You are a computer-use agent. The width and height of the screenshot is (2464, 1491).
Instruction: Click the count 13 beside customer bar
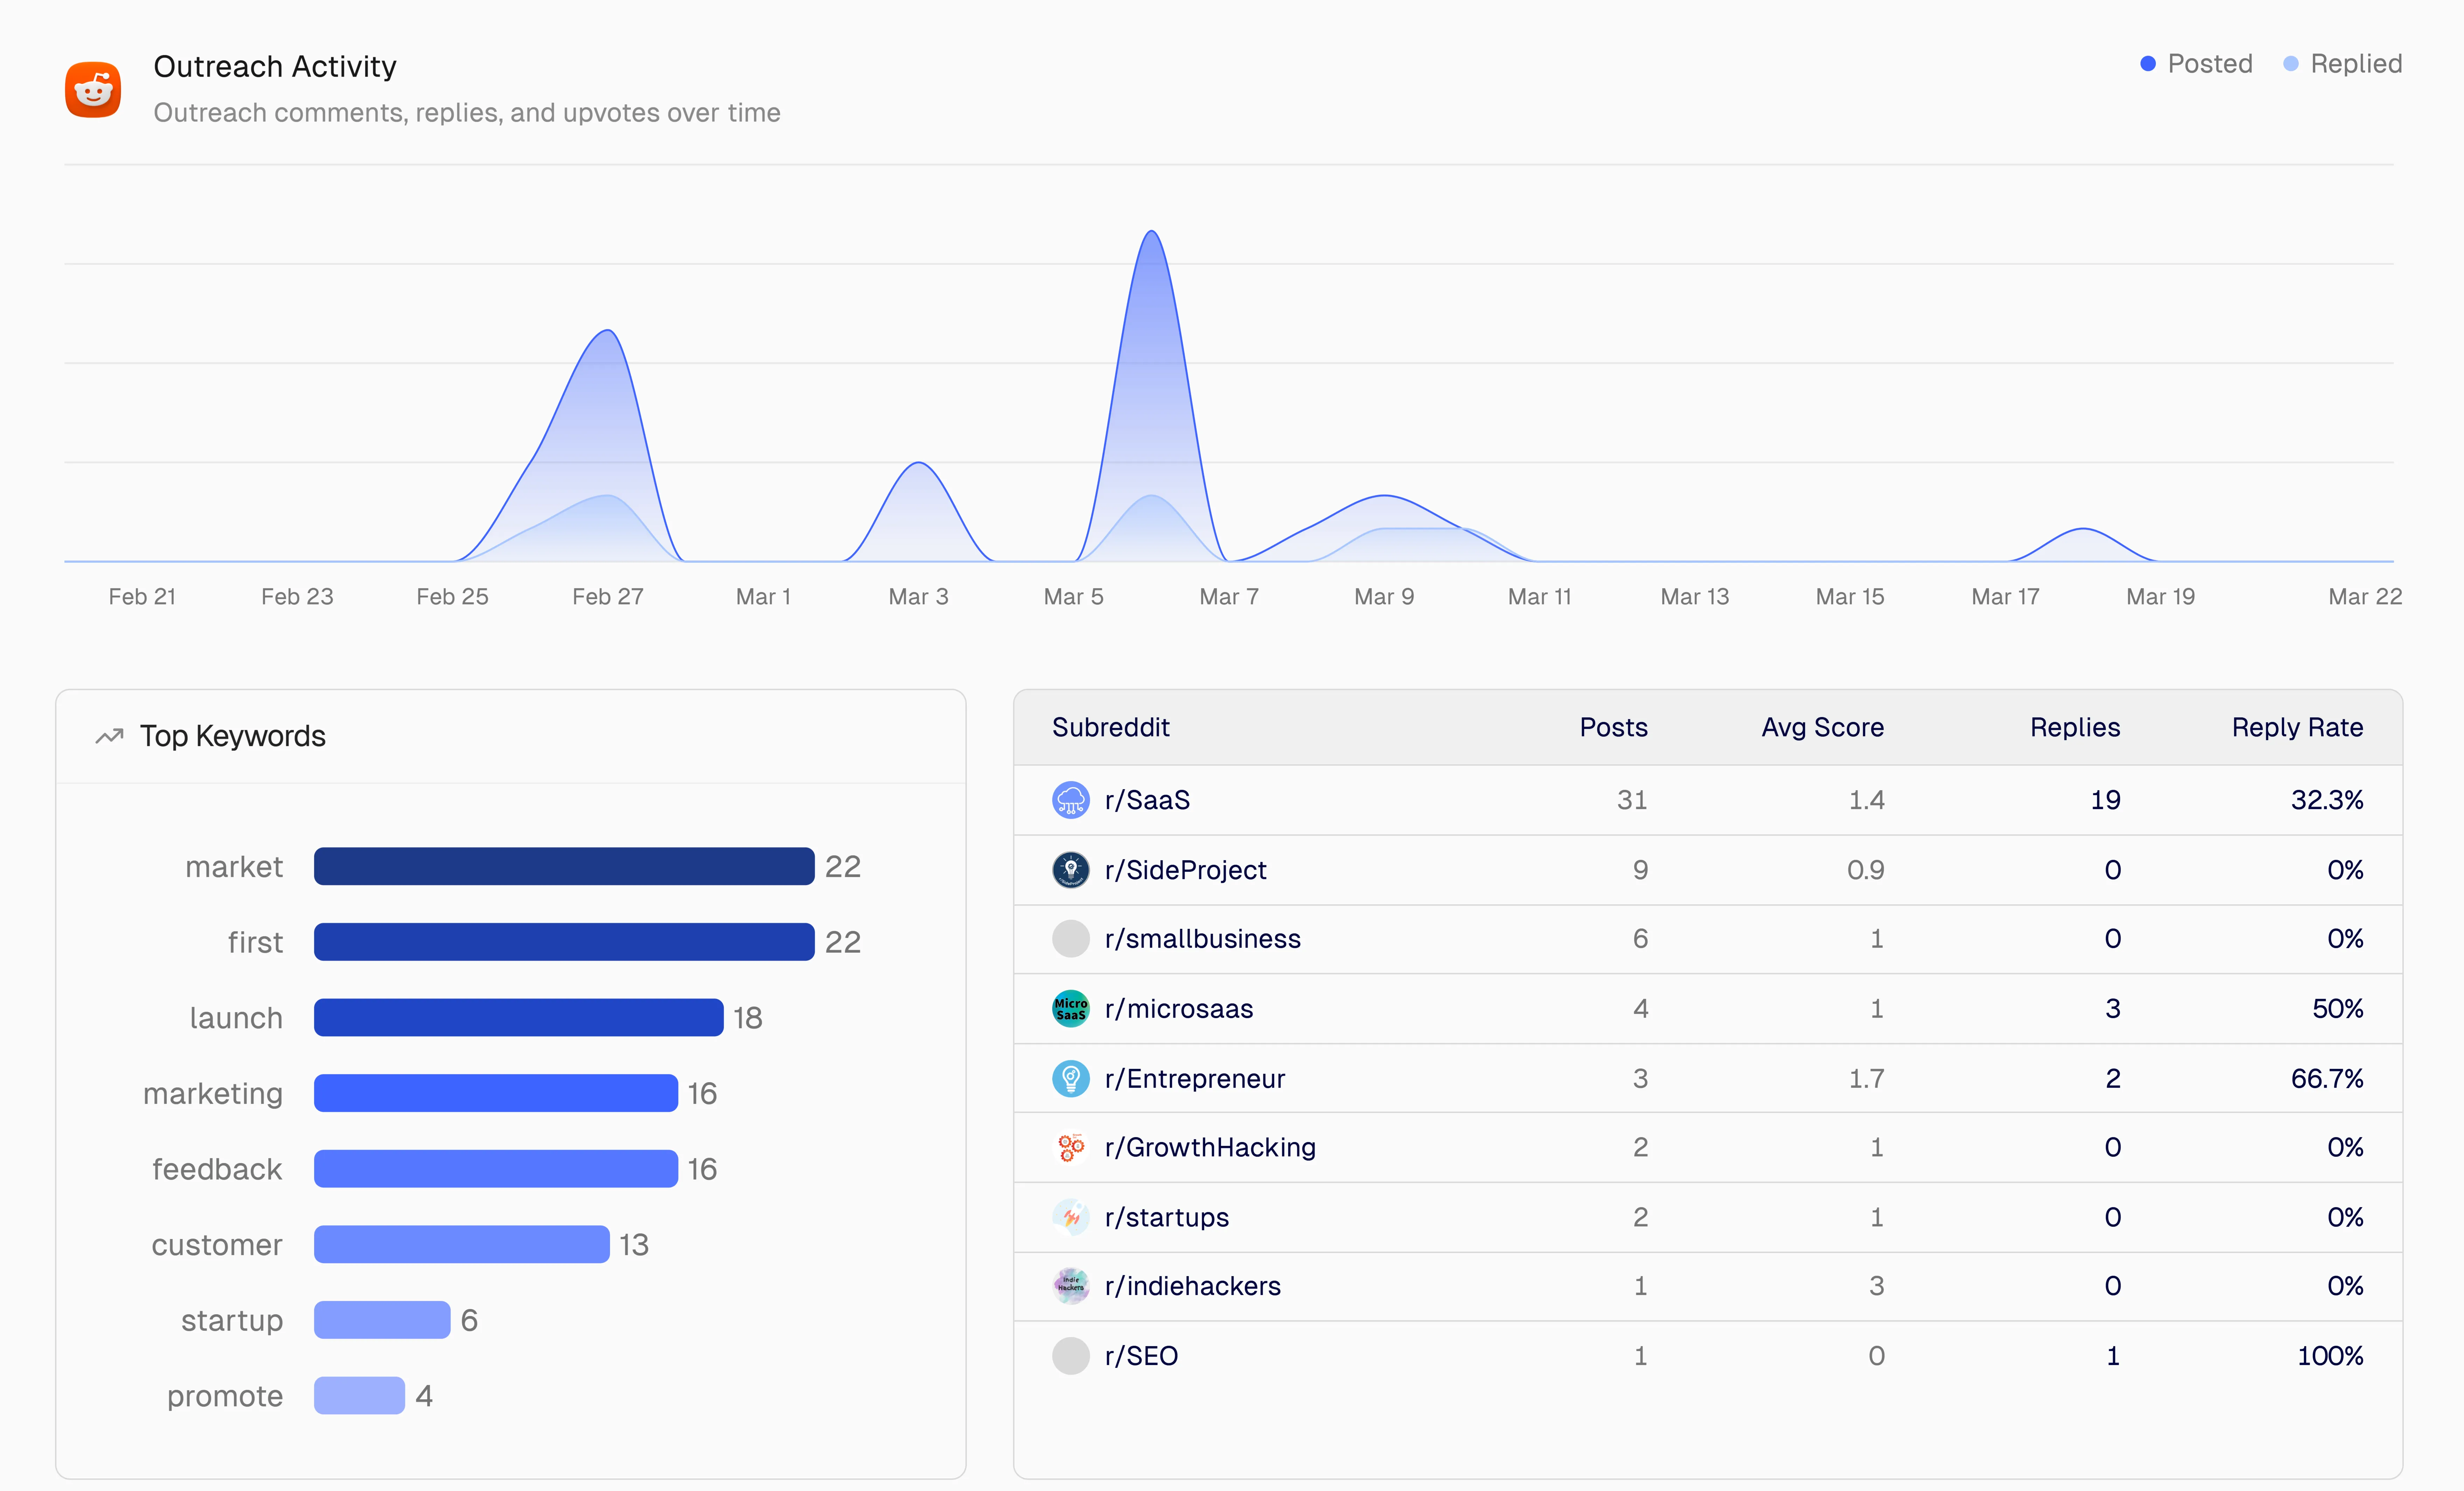pos(634,1245)
